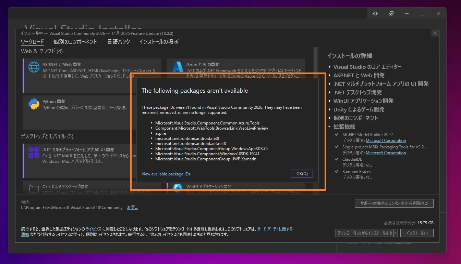Open the ダウンロードしながらインストールする dropdown arrow
The width and height of the screenshot is (461, 264).
(396, 233)
